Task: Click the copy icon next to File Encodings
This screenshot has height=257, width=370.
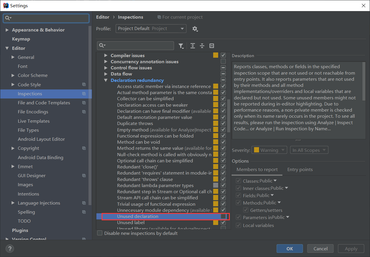Action: click(84, 112)
